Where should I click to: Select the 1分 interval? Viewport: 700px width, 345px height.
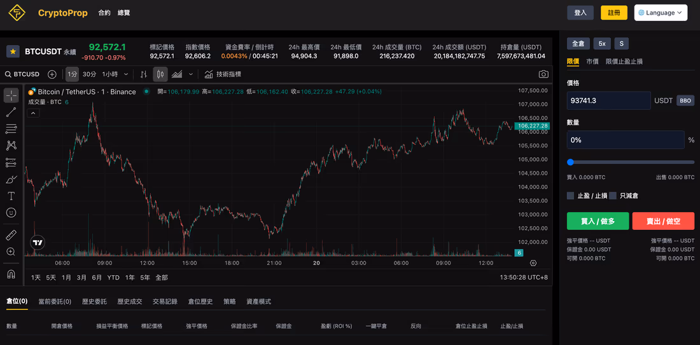[x=73, y=74]
